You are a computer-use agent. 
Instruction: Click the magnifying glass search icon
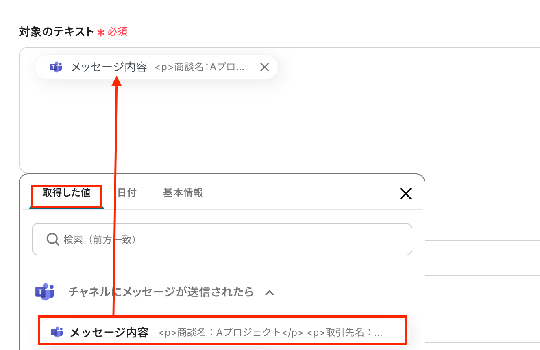coord(53,239)
